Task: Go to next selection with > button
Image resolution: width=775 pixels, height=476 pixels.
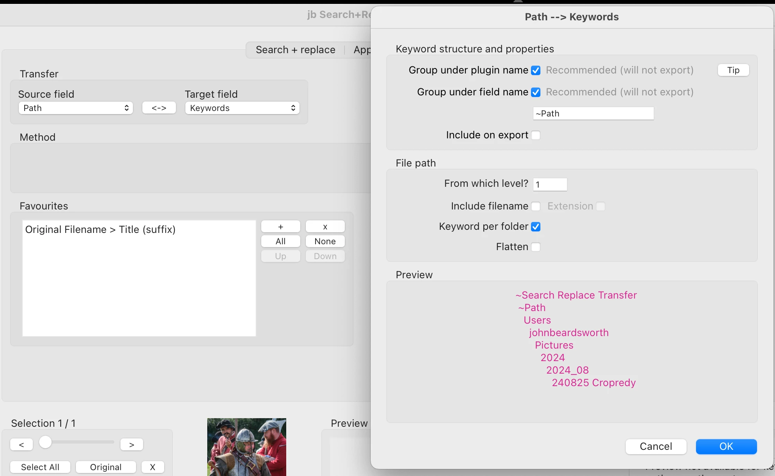Action: point(131,444)
